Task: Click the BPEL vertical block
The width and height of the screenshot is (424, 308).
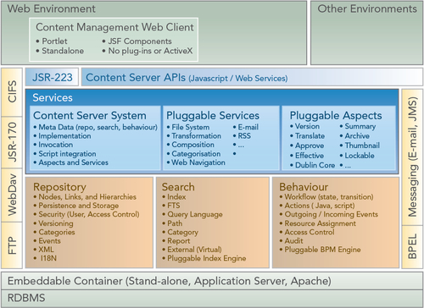Action: click(x=412, y=246)
